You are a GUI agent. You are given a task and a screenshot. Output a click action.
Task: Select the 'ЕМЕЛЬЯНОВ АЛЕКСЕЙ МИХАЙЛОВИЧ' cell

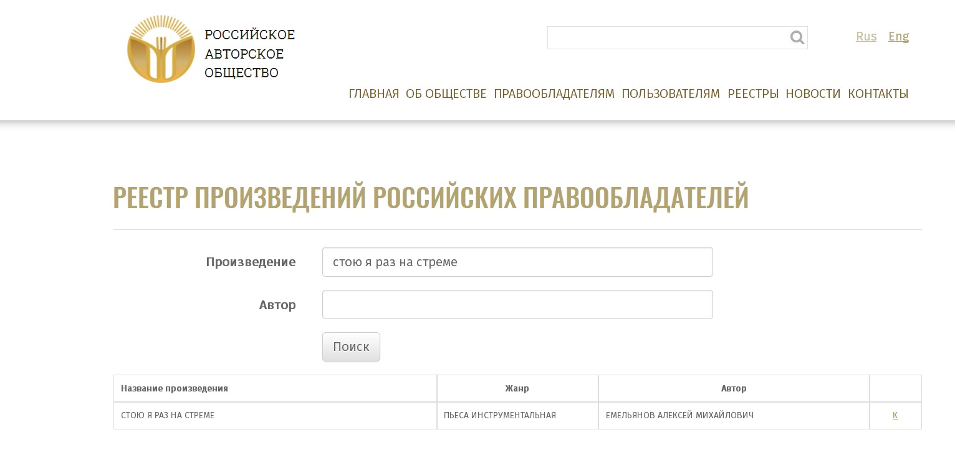(x=734, y=416)
